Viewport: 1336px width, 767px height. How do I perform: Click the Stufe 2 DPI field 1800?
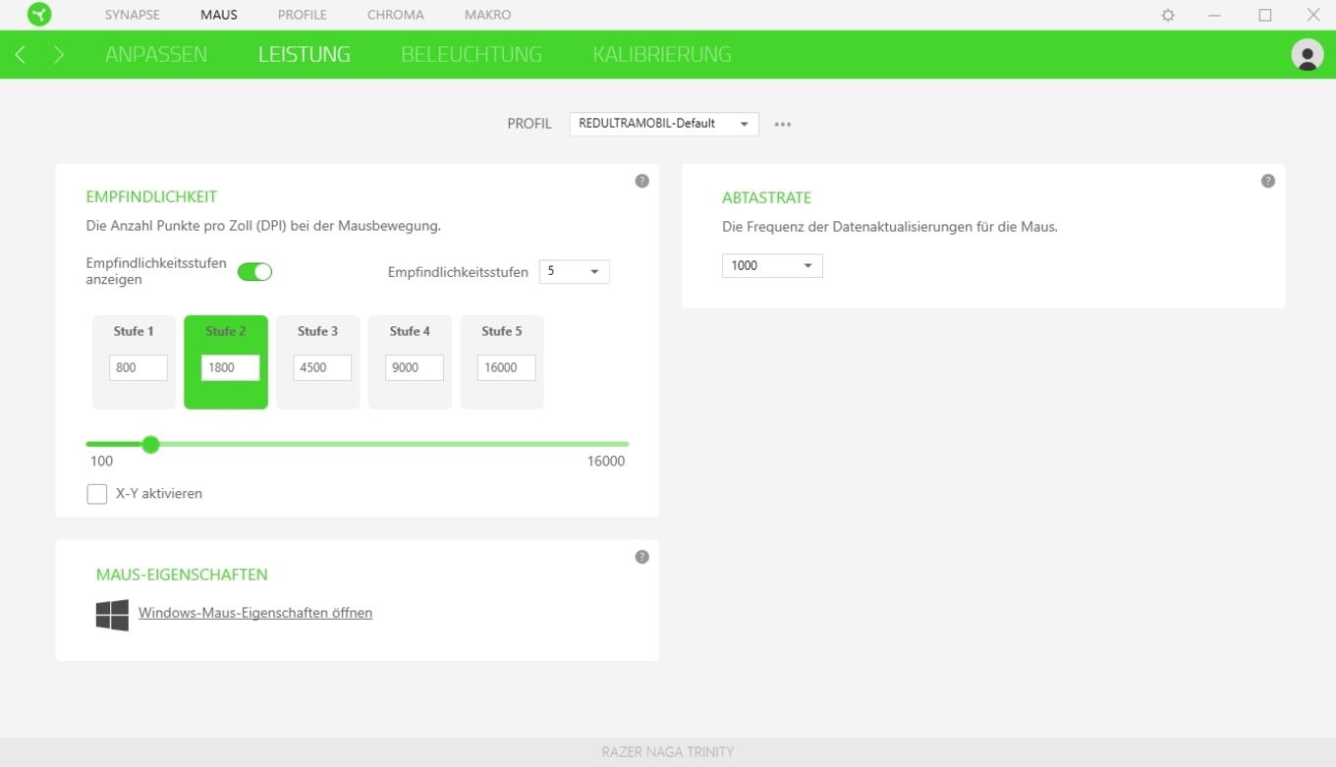[x=231, y=367]
